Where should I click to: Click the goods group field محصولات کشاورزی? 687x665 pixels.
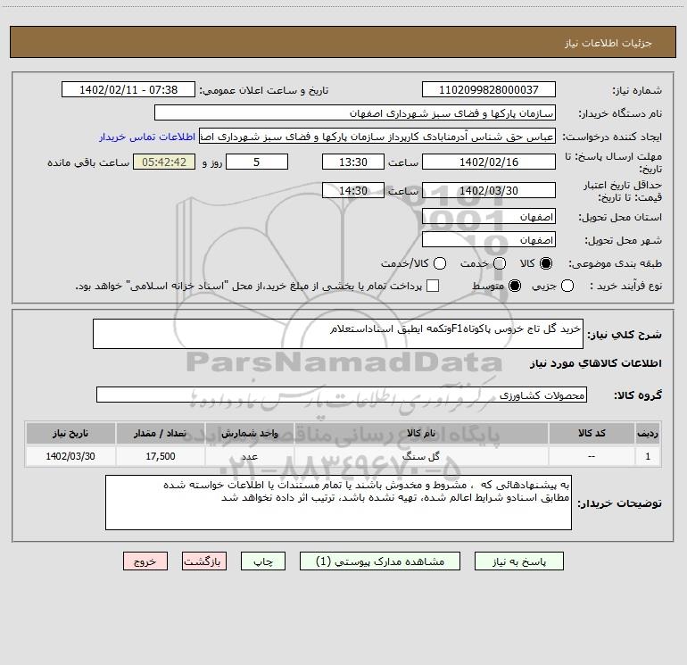click(342, 395)
